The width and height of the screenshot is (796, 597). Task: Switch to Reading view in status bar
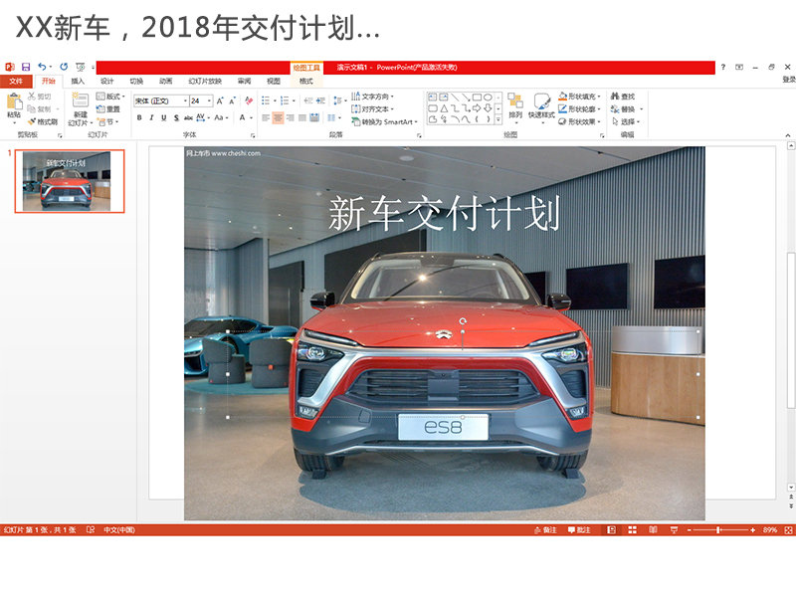coord(653,530)
